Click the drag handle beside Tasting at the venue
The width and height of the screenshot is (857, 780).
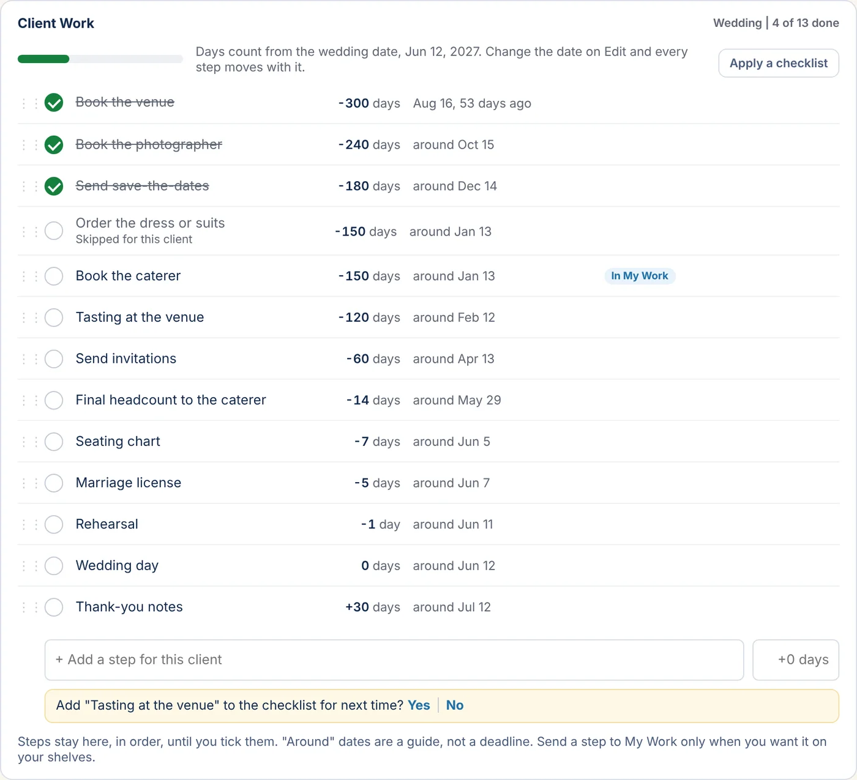(30, 318)
